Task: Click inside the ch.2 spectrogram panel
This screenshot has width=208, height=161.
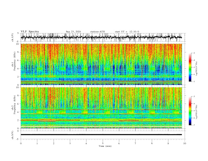Action: click(101, 108)
